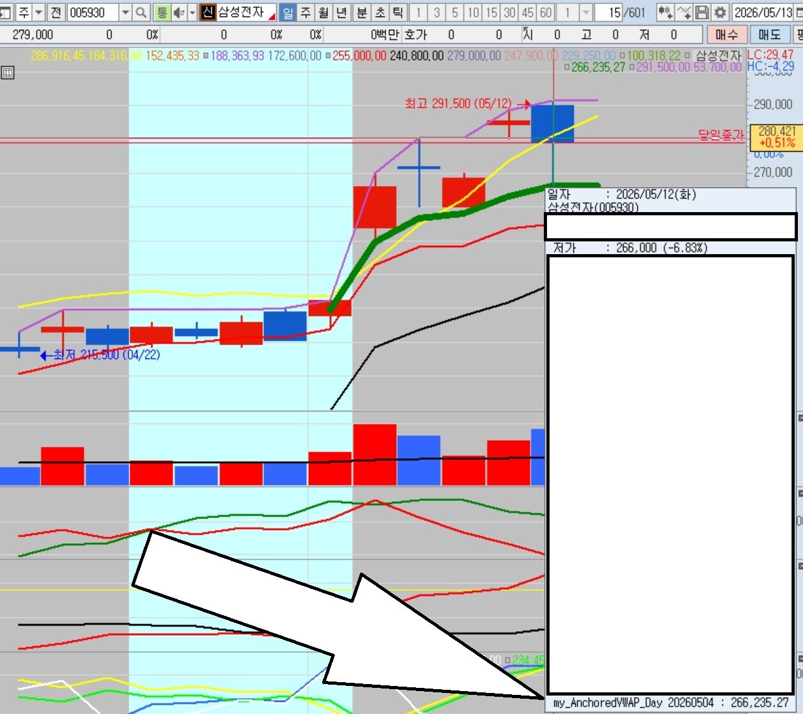Click the 188,363.93 purple legend value

(237, 56)
